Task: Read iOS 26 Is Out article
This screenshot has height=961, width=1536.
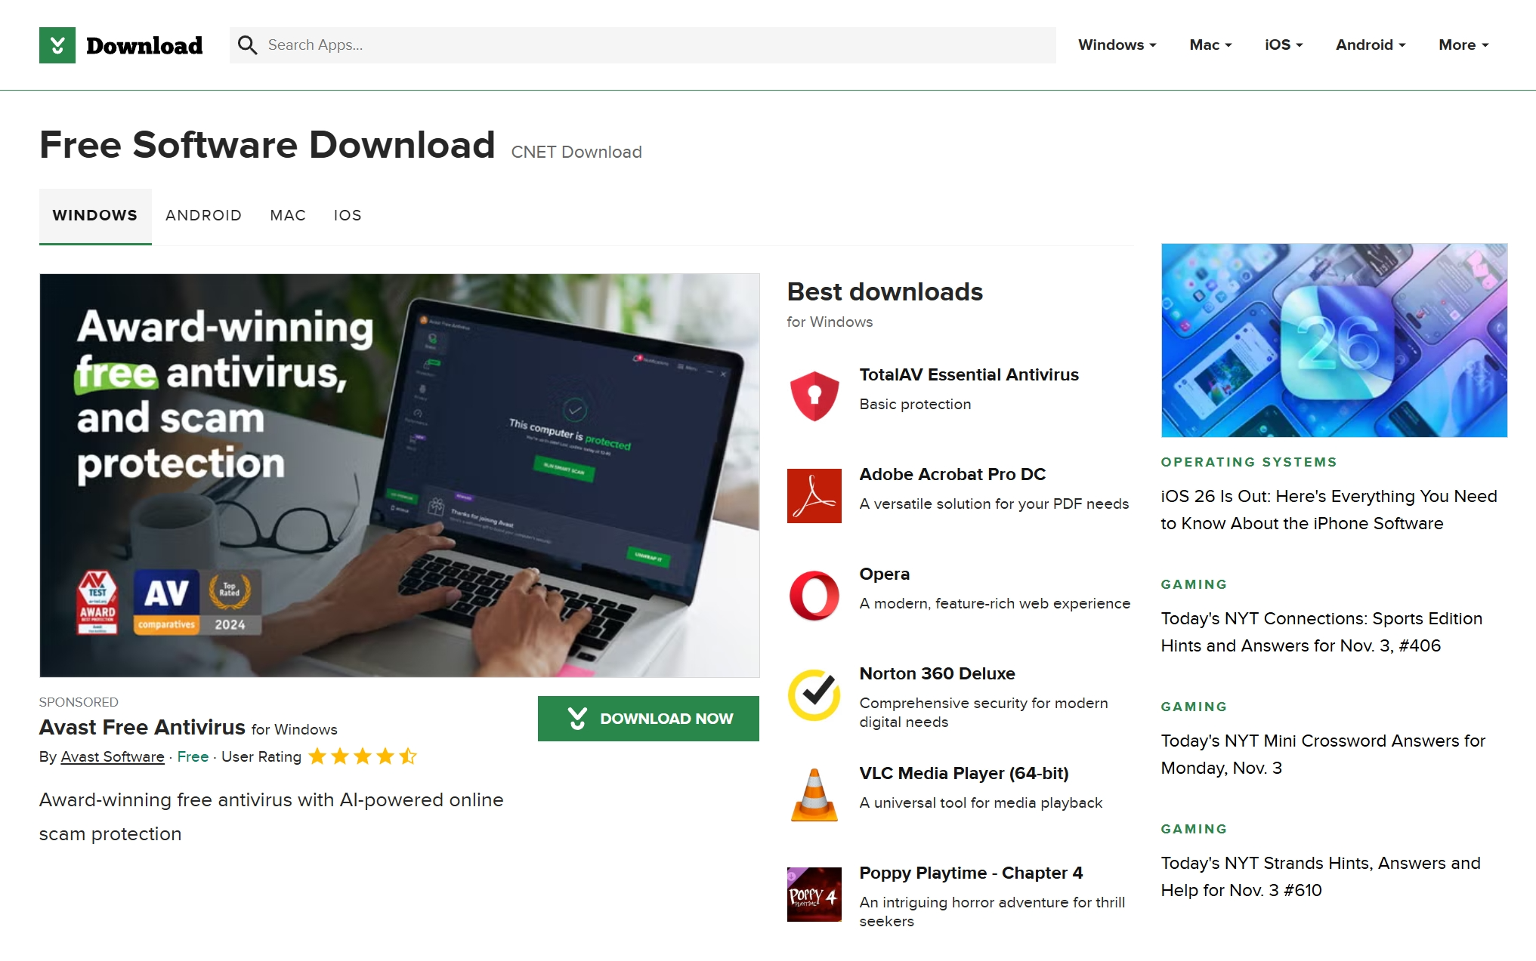Action: click(x=1329, y=510)
